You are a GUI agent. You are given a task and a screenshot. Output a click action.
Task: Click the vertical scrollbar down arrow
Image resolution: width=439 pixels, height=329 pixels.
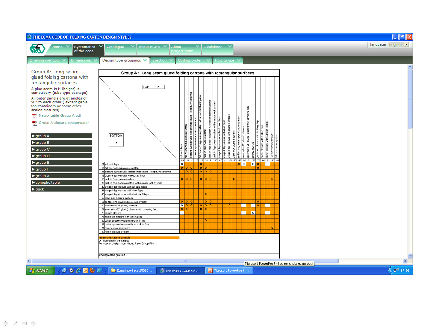(410, 256)
